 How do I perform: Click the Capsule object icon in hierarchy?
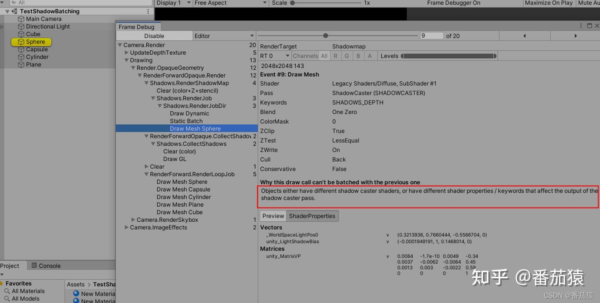tap(21, 49)
